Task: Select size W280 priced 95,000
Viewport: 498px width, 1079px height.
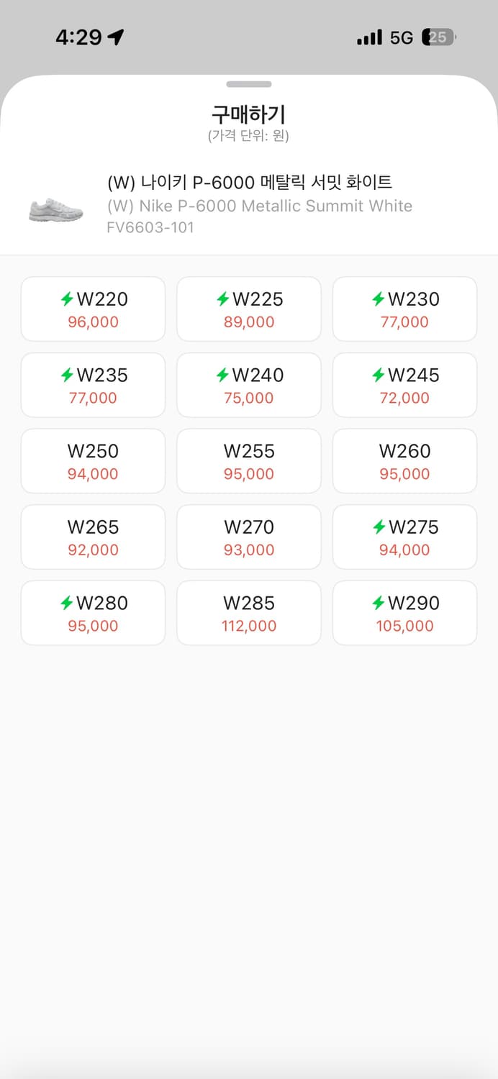Action: 93,613
